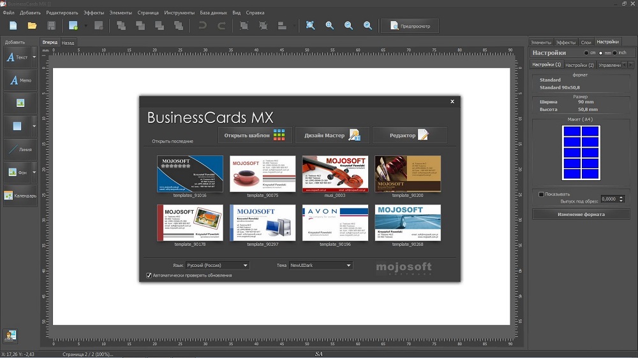Enable the Показывать checkbox
The height and width of the screenshot is (358, 638).
542,194
